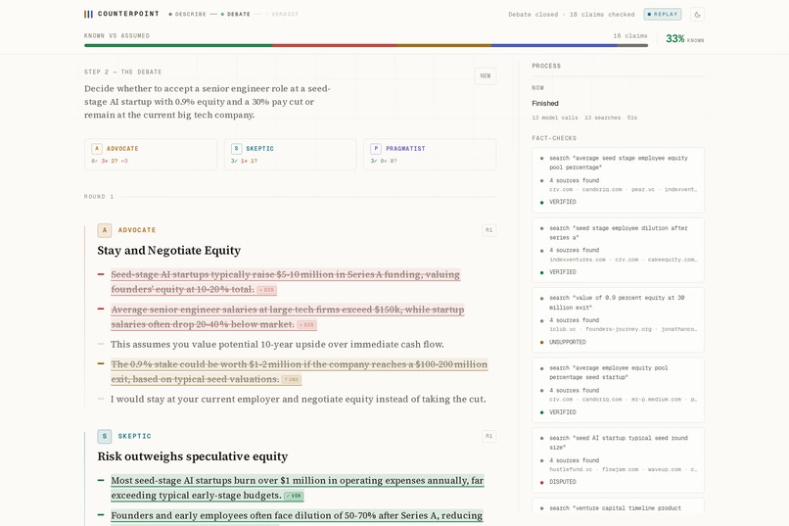Select the Advocate persona card

click(151, 155)
